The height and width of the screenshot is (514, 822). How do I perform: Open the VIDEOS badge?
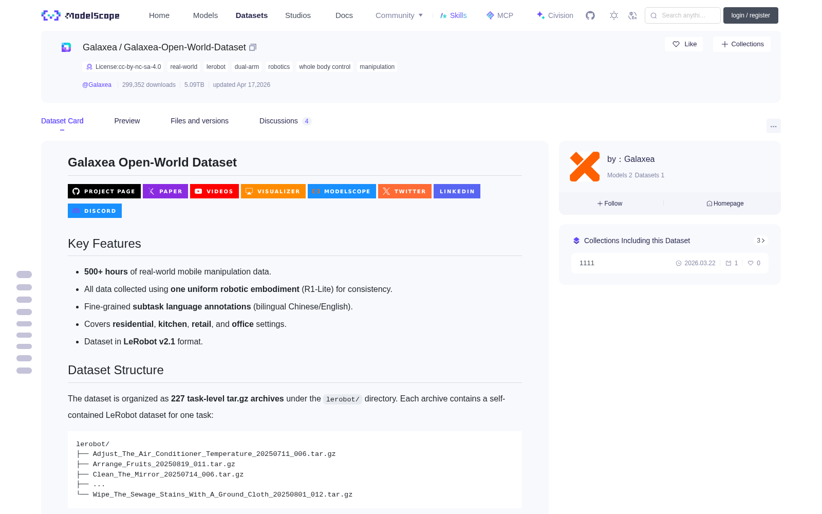[x=214, y=191]
